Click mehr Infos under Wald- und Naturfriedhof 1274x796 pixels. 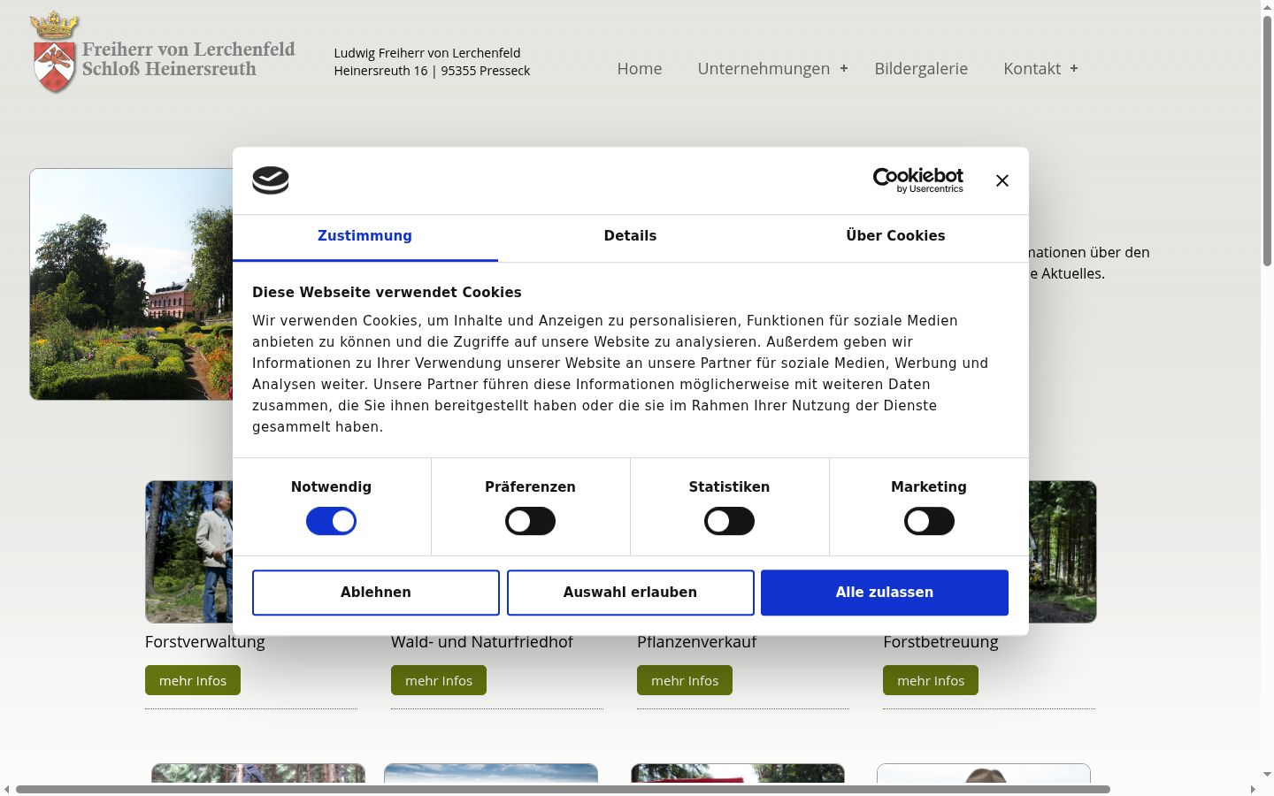click(x=439, y=680)
